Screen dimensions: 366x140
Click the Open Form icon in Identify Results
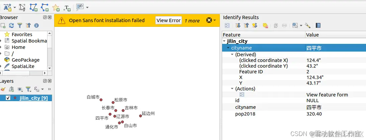click(x=227, y=25)
